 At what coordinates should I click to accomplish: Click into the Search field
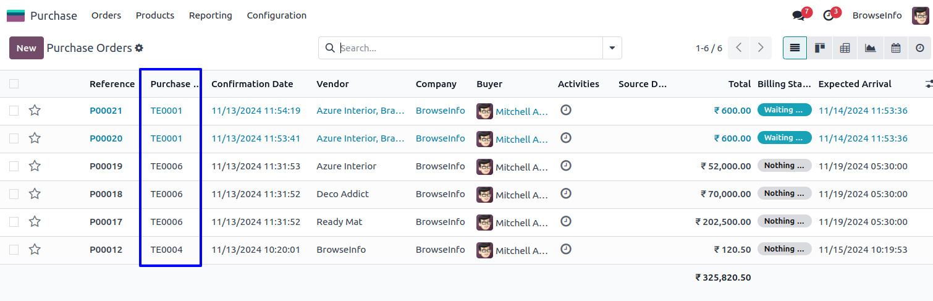[470, 48]
